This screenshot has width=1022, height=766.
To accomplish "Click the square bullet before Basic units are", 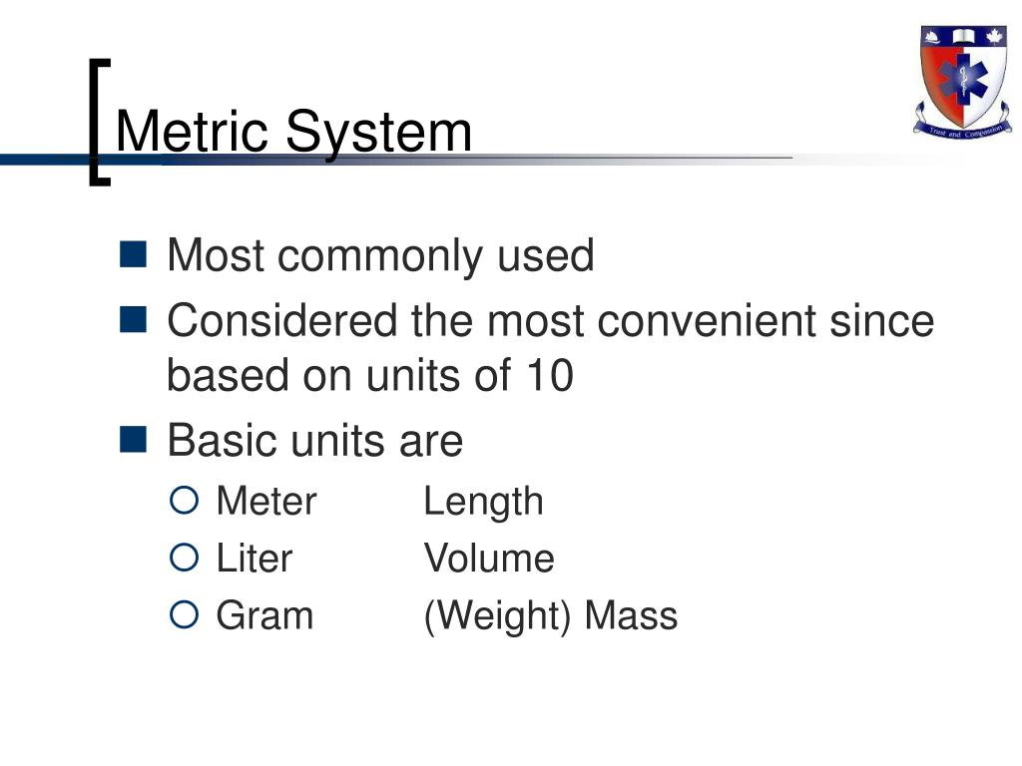I will (133, 439).
